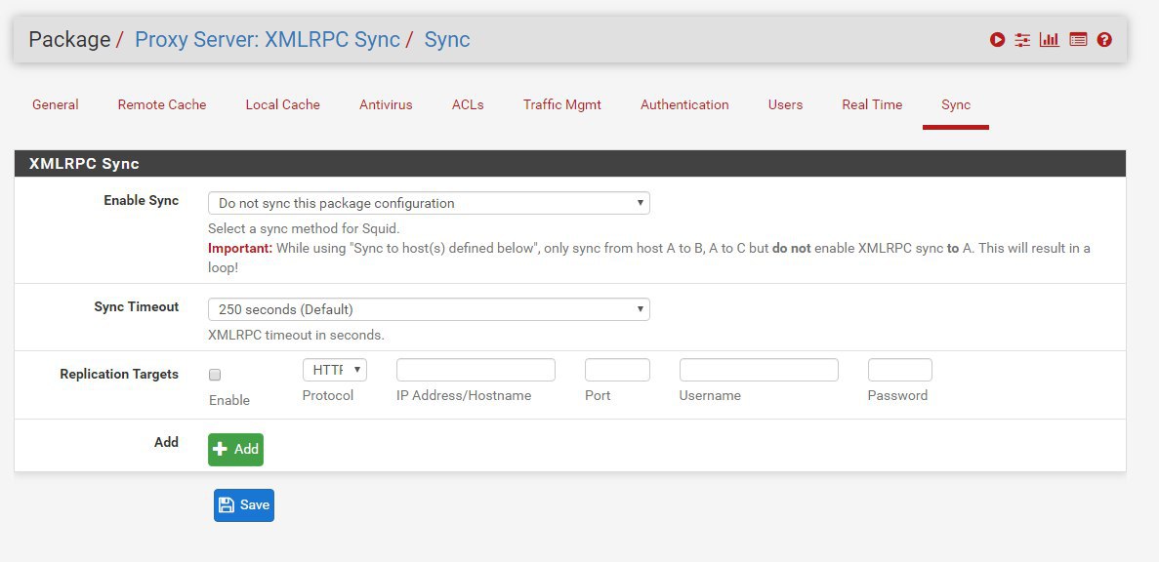
Task: Open the log entries icon
Action: point(1078,40)
